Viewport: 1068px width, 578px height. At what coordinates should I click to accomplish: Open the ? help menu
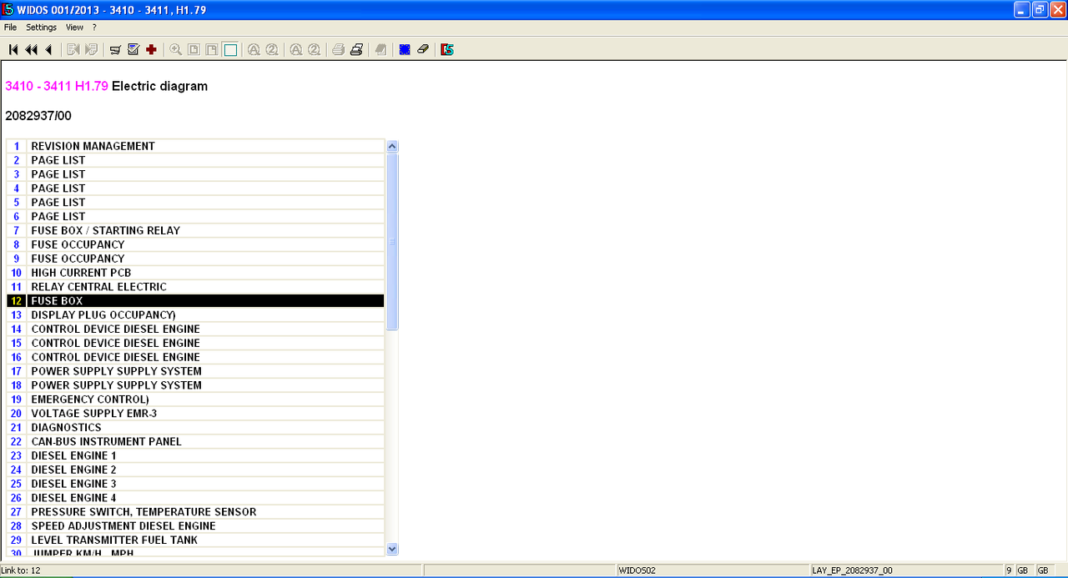coord(94,28)
